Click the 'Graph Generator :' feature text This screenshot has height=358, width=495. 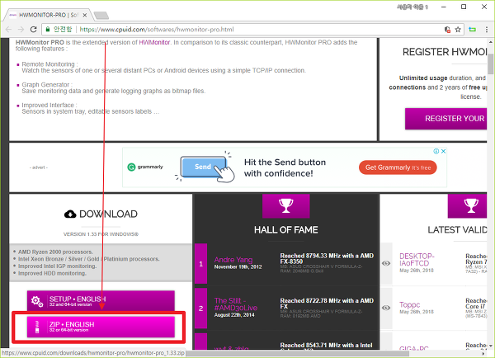tap(47, 85)
